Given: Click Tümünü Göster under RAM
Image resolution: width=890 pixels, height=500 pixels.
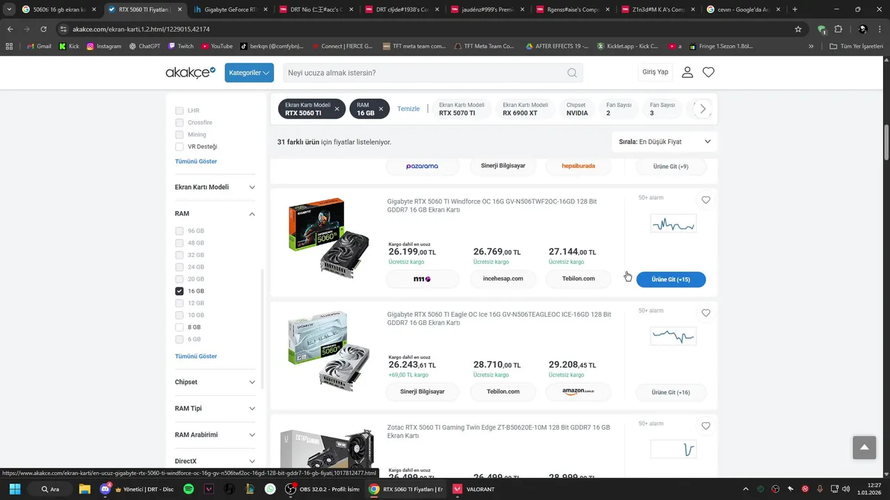Looking at the screenshot, I should pos(196,356).
